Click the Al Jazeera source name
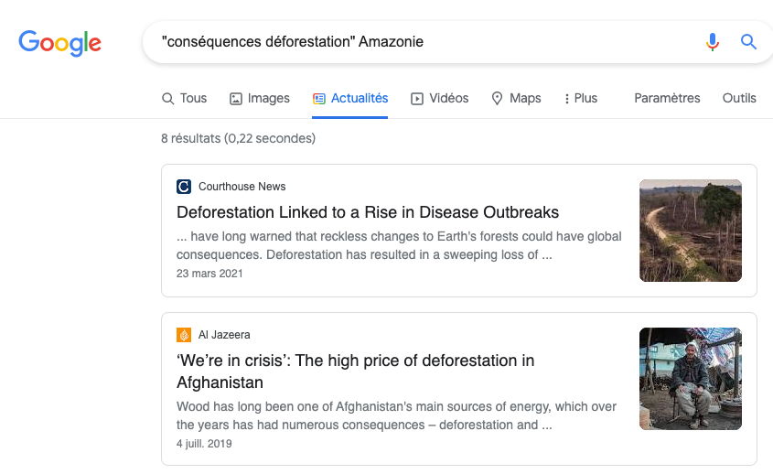The height and width of the screenshot is (474, 773). 224,335
